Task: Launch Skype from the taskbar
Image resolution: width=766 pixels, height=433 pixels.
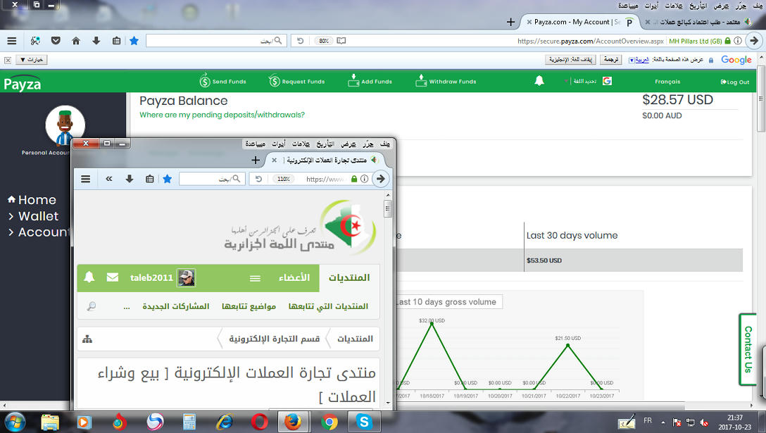Action: point(364,422)
